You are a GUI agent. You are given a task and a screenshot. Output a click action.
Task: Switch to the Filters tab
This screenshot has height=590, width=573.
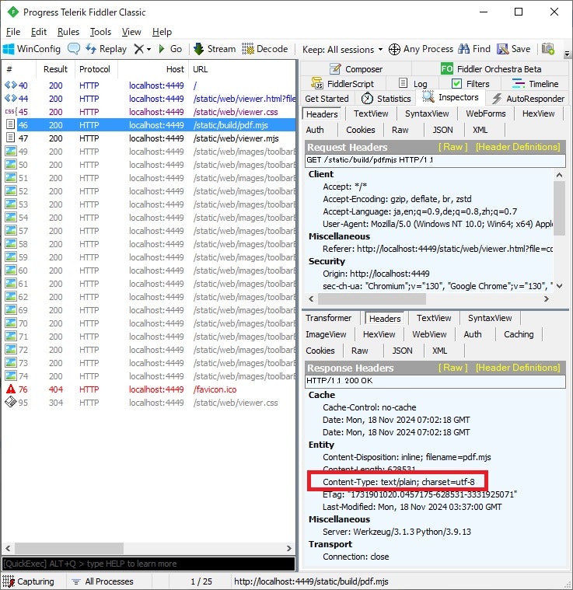[x=470, y=84]
